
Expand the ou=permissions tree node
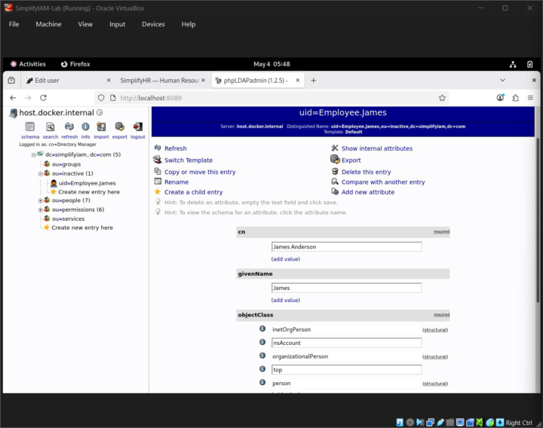(x=40, y=209)
